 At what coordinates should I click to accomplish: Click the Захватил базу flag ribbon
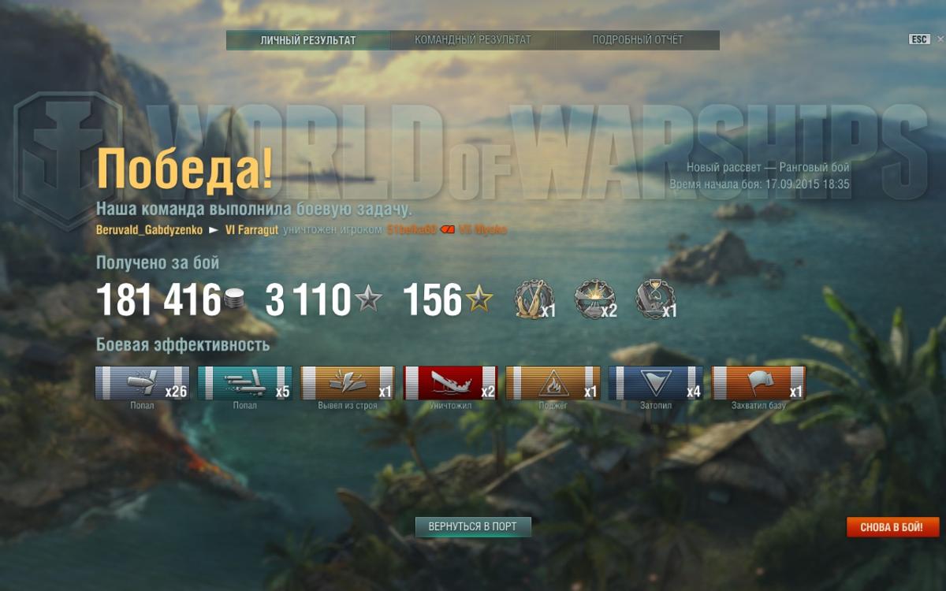[x=758, y=383]
